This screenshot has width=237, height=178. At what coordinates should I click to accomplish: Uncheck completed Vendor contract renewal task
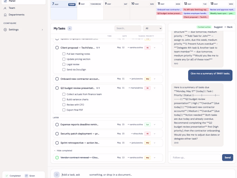pyautogui.click(x=57, y=158)
